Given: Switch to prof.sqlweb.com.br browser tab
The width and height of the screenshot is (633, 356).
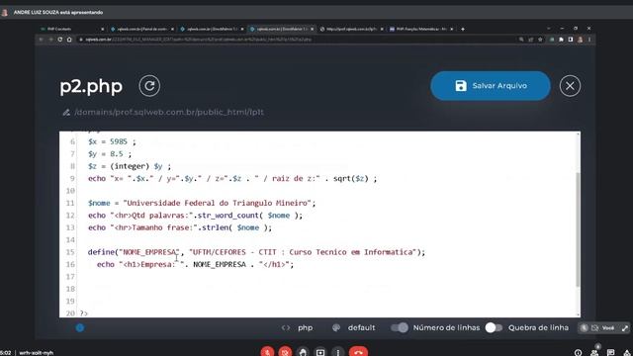Looking at the screenshot, I should 351,29.
